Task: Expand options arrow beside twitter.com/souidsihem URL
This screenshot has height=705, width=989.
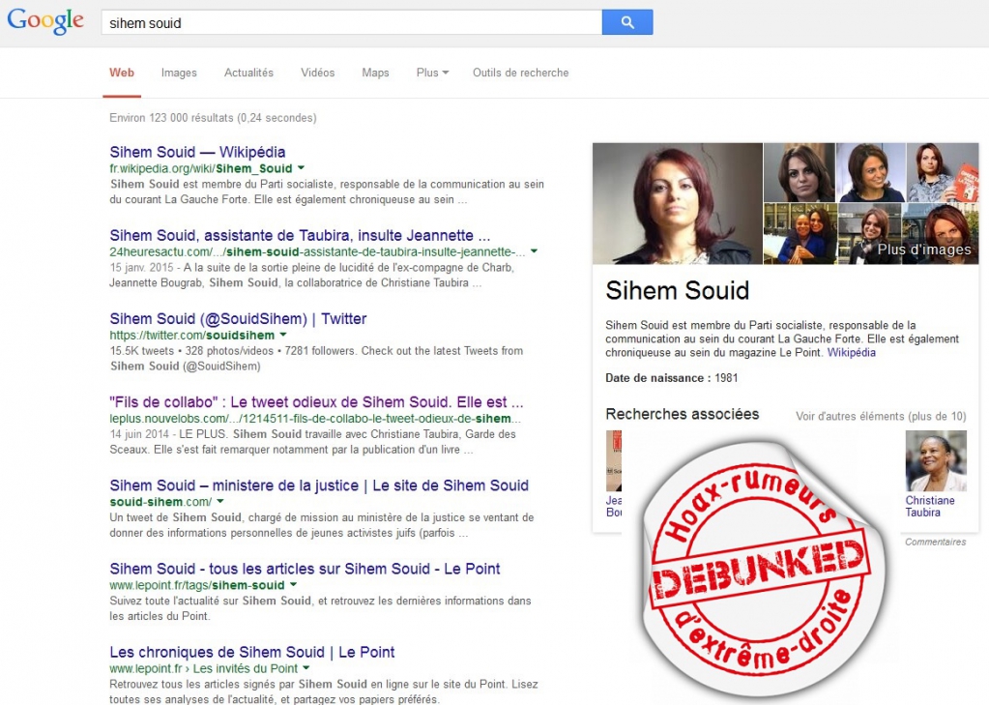Action: point(283,335)
